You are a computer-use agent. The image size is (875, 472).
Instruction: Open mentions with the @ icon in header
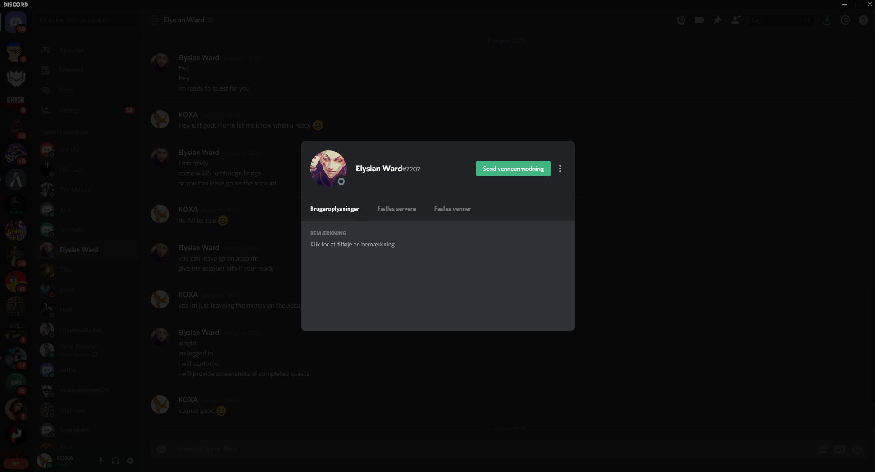point(845,20)
